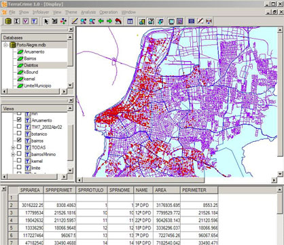Enable the TM7_2002Abr02 theme checkbox
This screenshot has width=284, height=245.
click(x=19, y=126)
